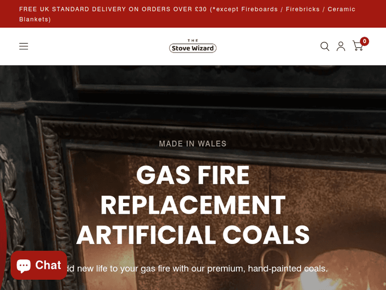
Task: Open the account login person icon
Action: point(341,46)
